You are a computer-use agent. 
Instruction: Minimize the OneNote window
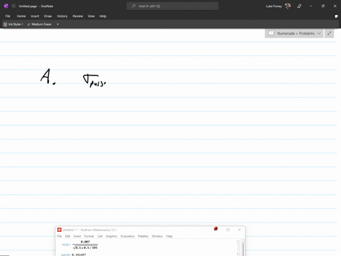coord(311,6)
